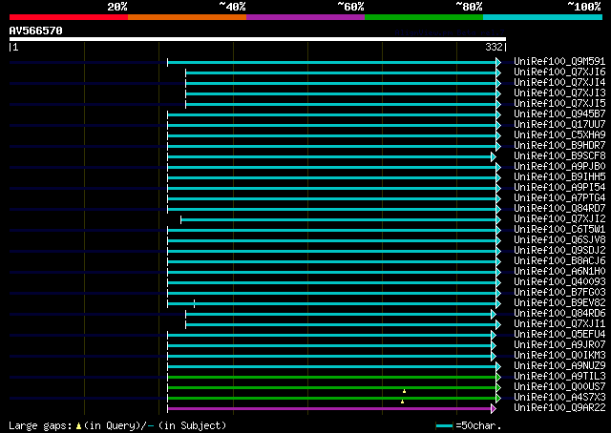Click the UniRef100_A9TIL3 label

point(559,376)
